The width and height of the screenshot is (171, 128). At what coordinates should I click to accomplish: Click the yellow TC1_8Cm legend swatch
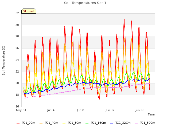(64, 123)
